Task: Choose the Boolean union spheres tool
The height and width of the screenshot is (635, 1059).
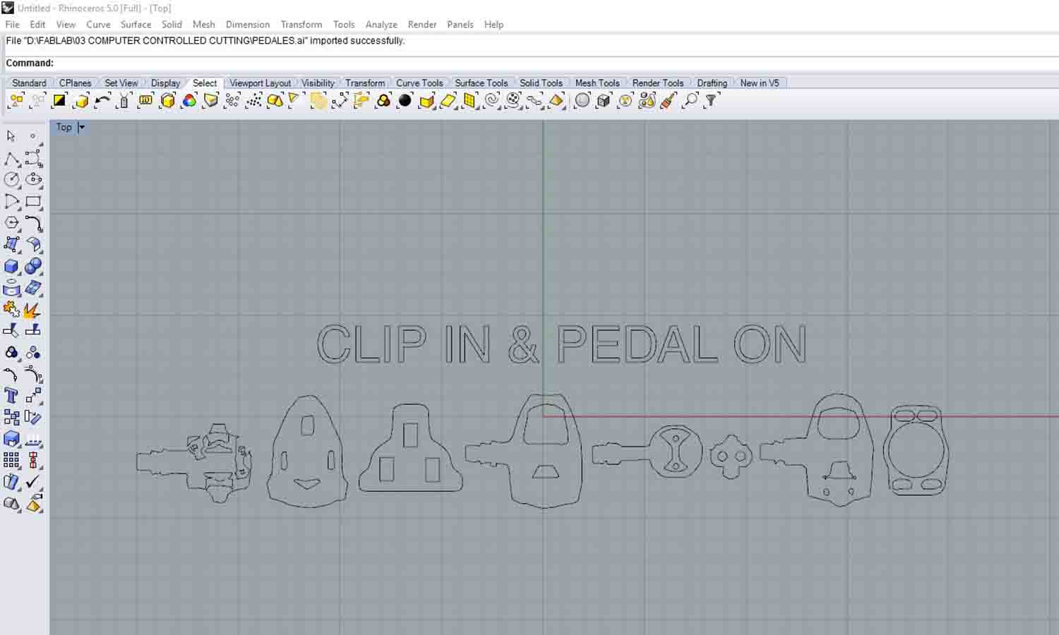Action: click(33, 267)
